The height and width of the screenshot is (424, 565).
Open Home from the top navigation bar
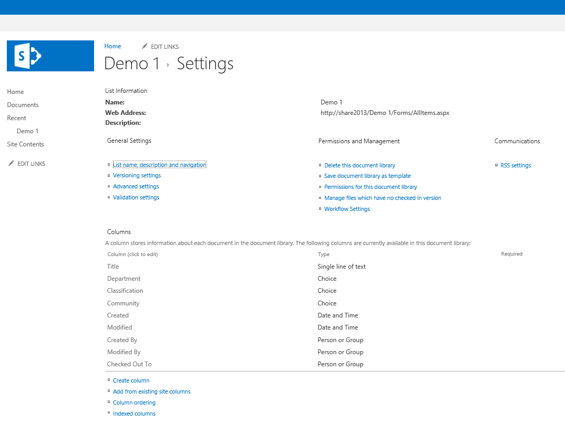112,46
